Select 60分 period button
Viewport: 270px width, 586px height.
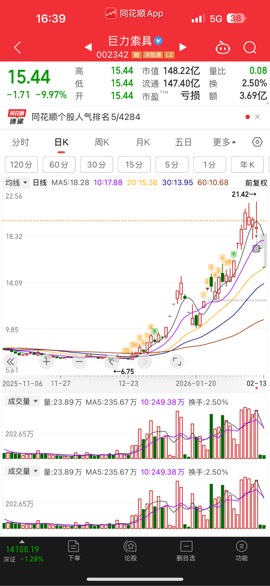59,164
